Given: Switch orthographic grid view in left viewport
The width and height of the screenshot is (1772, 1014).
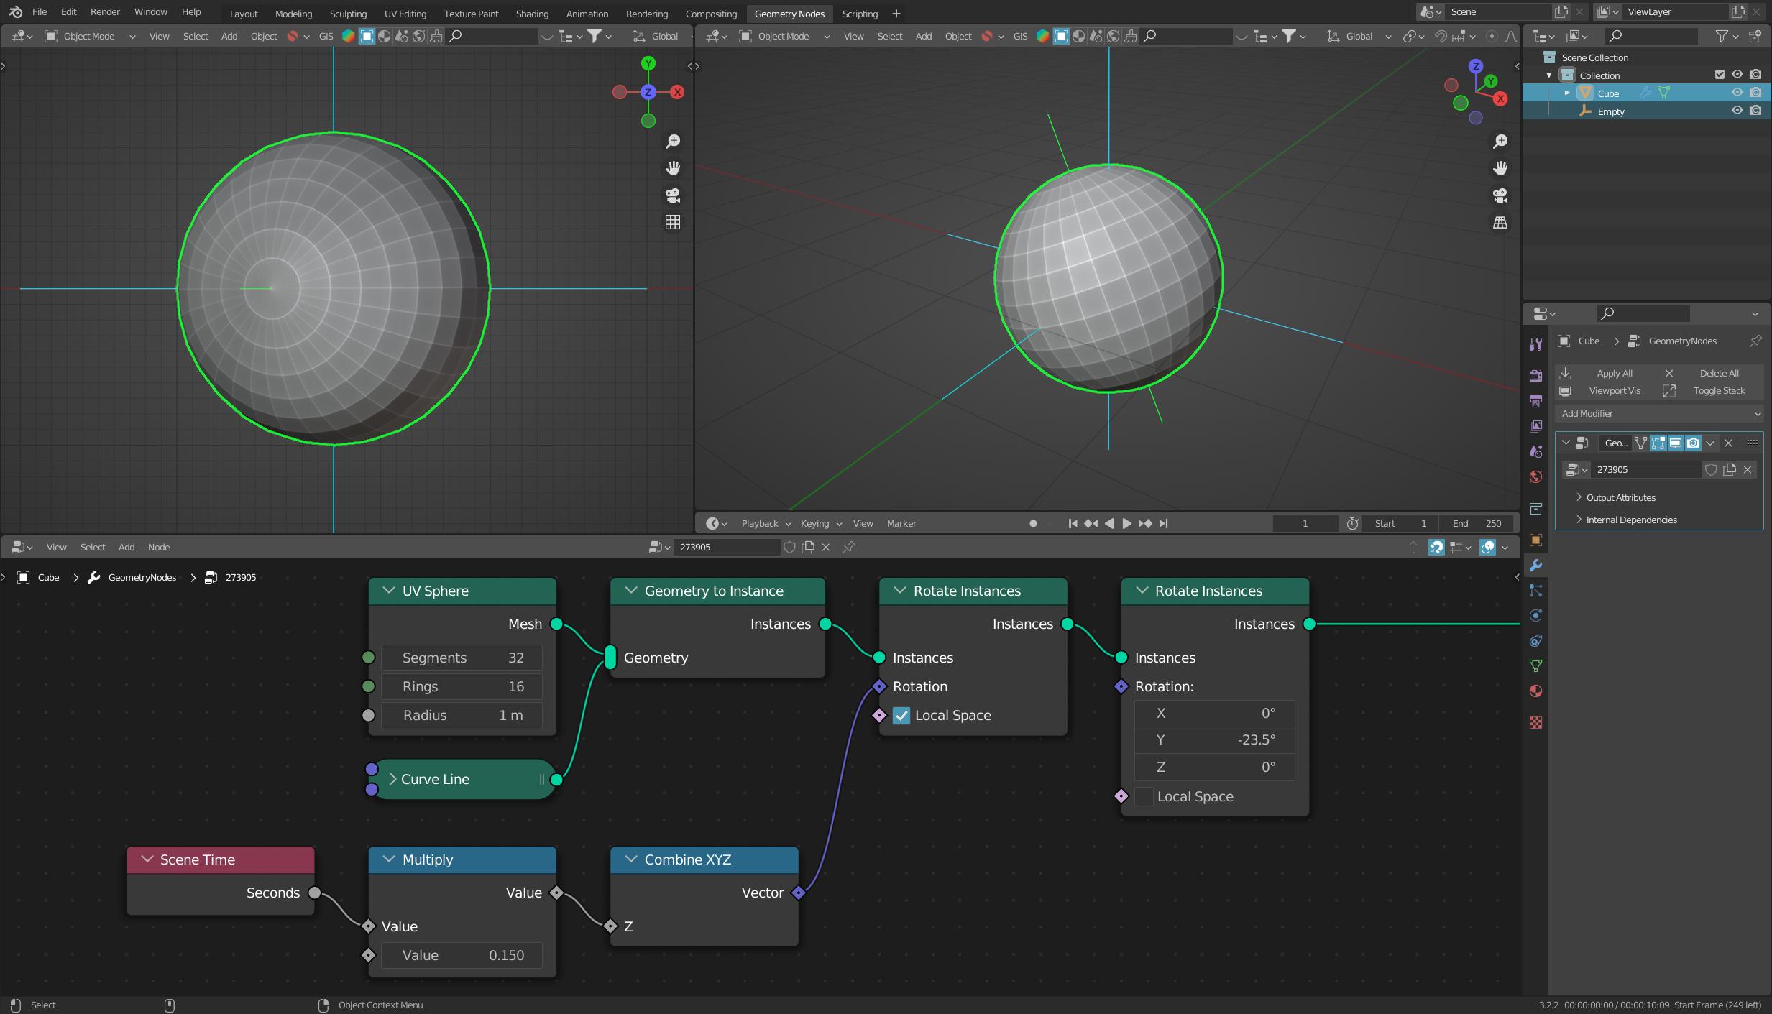Looking at the screenshot, I should [x=673, y=223].
